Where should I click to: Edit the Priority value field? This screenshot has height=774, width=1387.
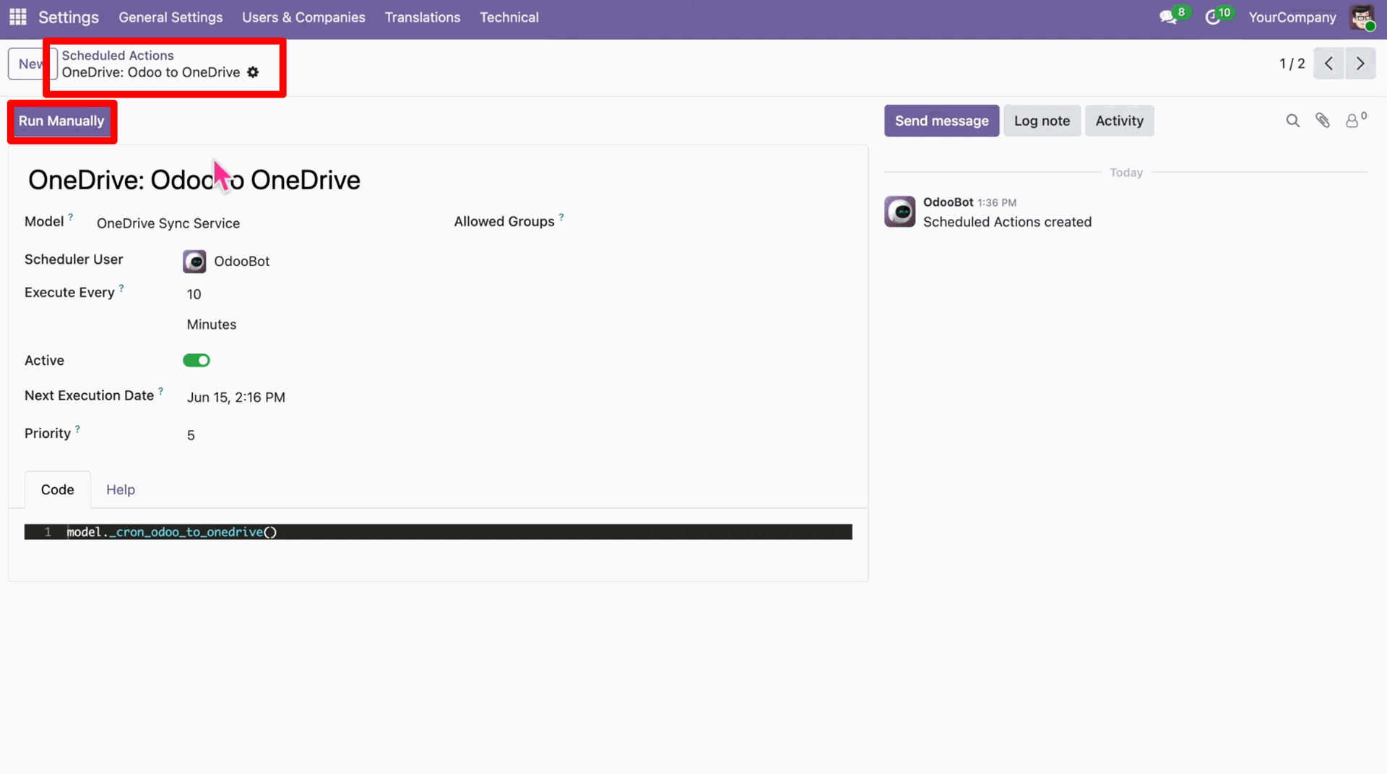point(191,435)
